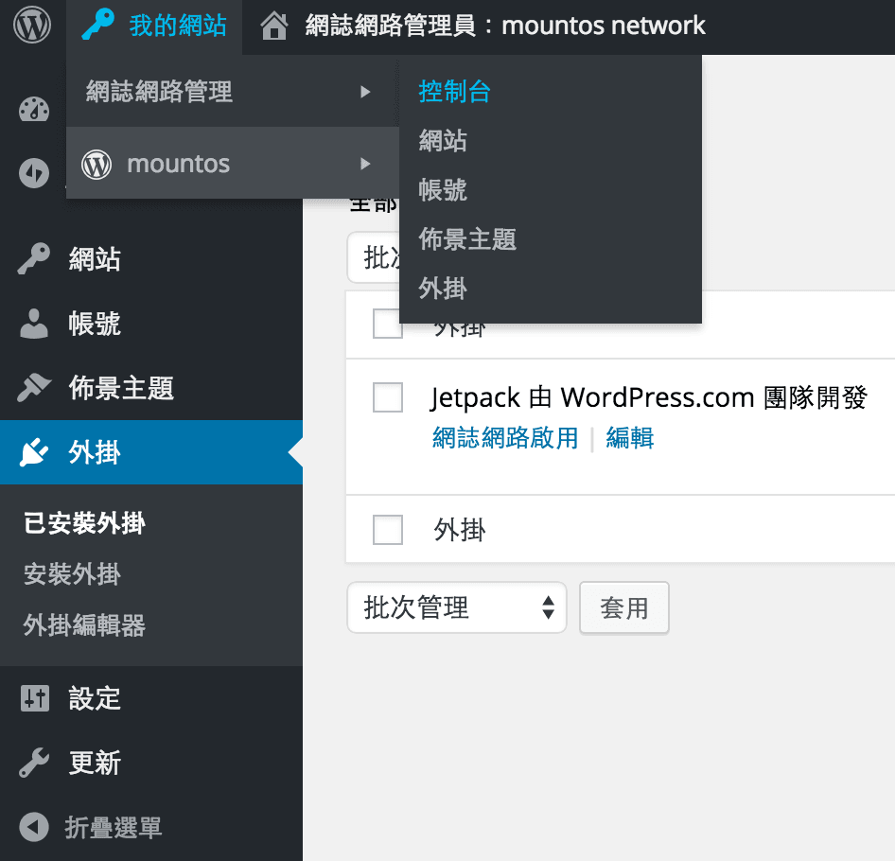Open 控制台 in the flyout submenu
The width and height of the screenshot is (895, 861).
coord(455,92)
